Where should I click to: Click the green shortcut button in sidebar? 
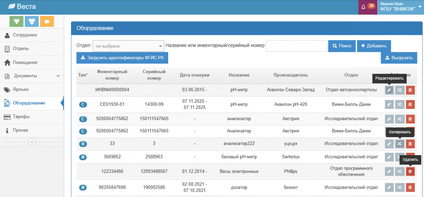[17, 21]
